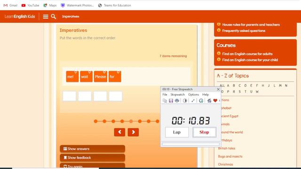
Task: Open Frequently asked questions link
Action: tap(244, 31)
